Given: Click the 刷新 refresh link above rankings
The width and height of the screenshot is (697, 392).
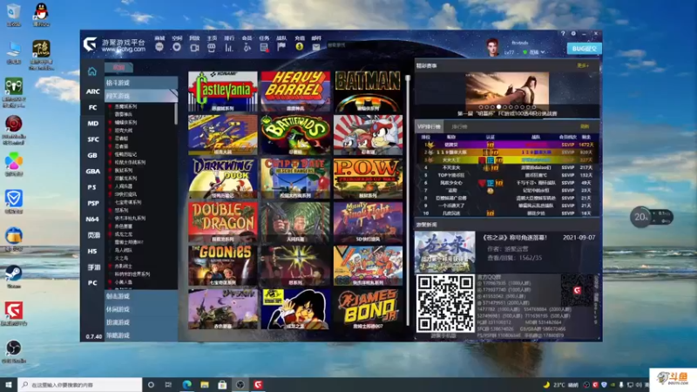Looking at the screenshot, I should tap(585, 126).
